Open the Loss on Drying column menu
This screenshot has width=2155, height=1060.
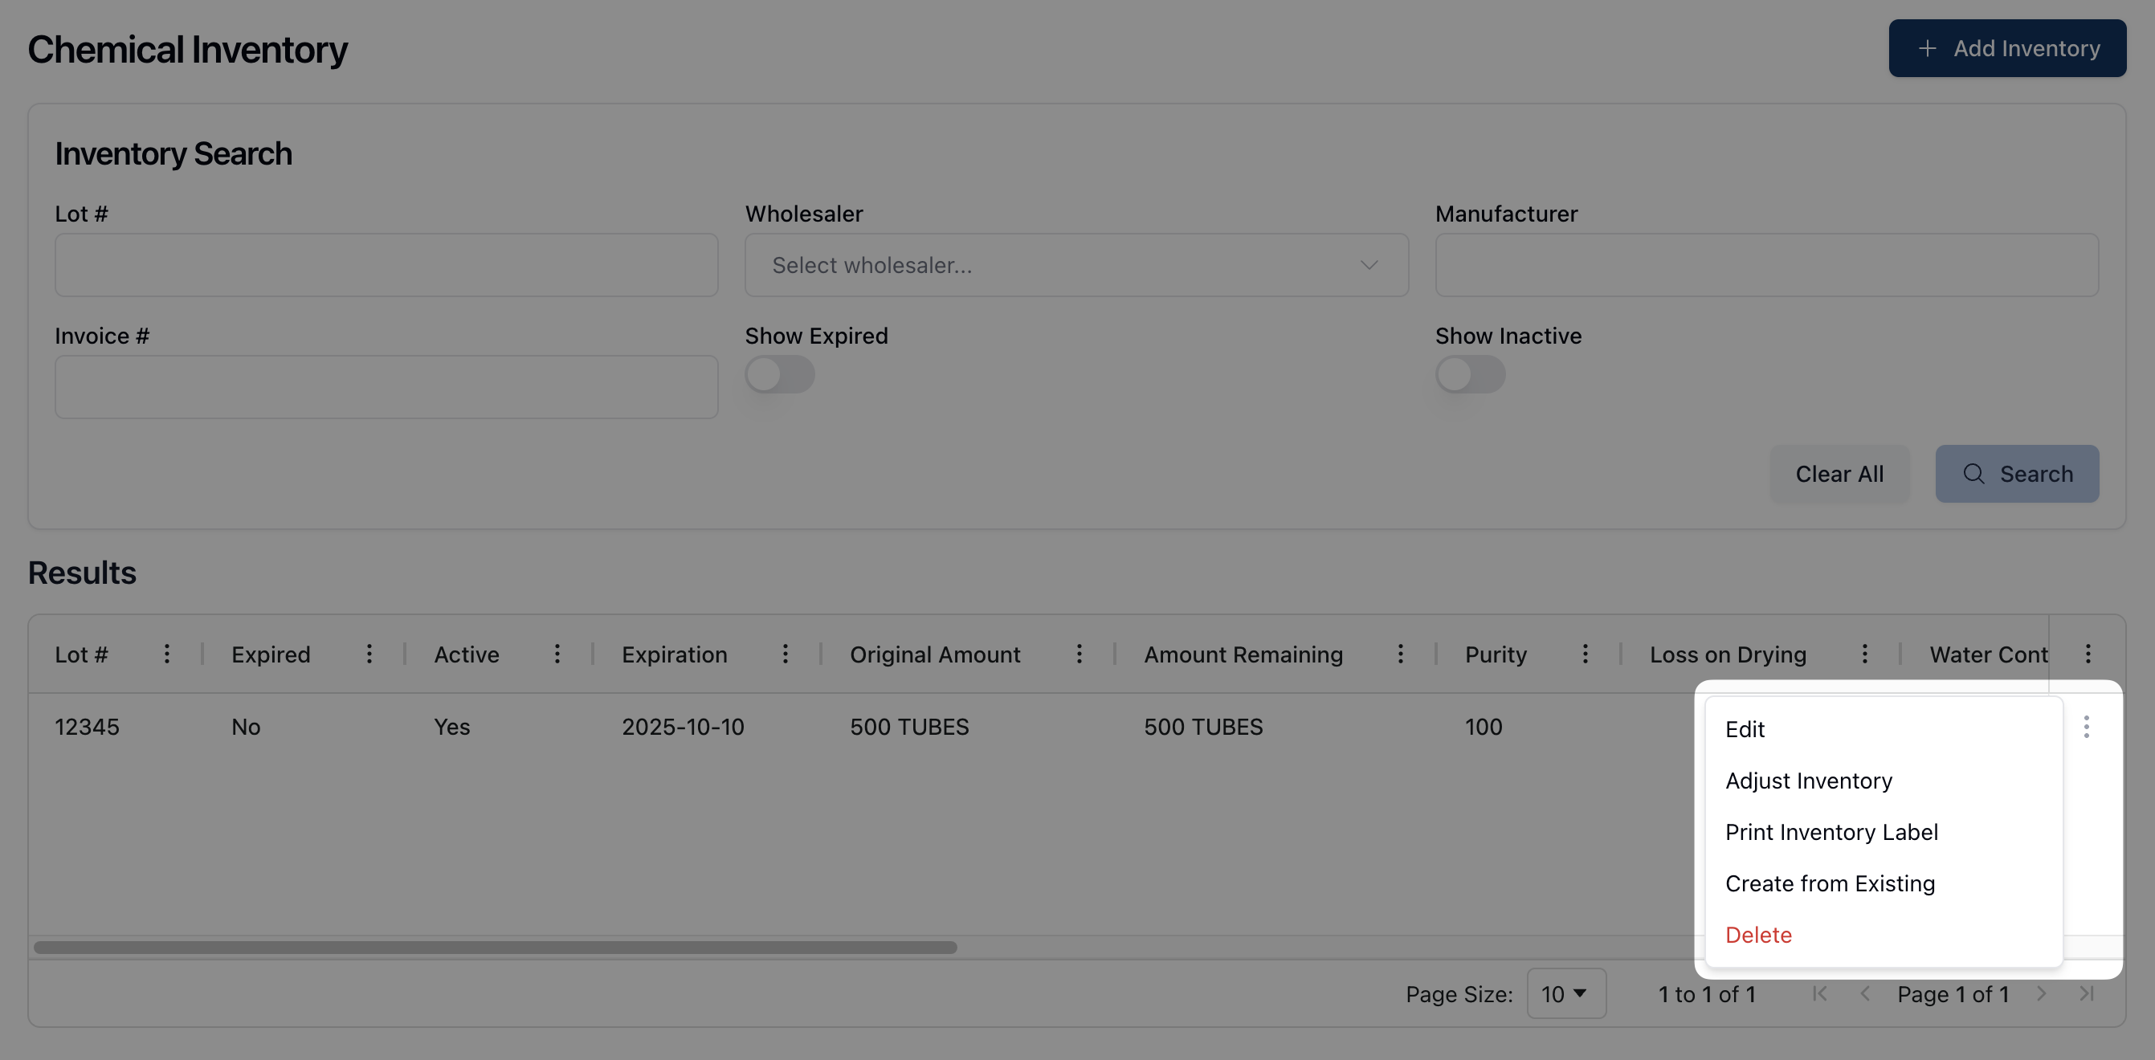[1865, 654]
